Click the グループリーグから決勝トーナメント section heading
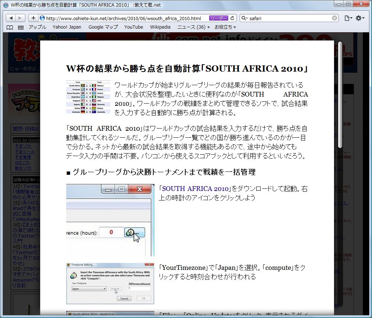The width and height of the screenshot is (372, 318). 161,172
